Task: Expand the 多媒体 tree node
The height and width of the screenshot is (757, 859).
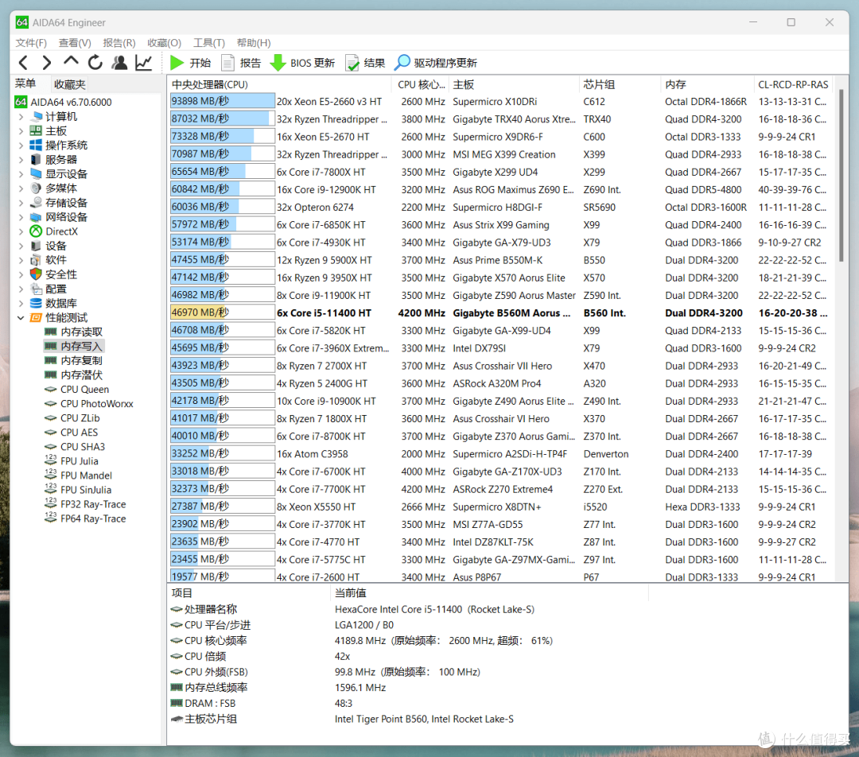Action: [21, 188]
